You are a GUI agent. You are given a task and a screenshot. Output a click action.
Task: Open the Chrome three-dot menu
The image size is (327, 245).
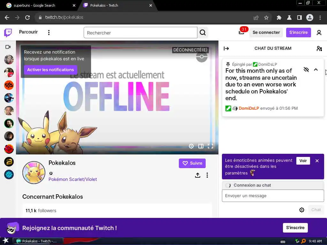pyautogui.click(x=320, y=18)
